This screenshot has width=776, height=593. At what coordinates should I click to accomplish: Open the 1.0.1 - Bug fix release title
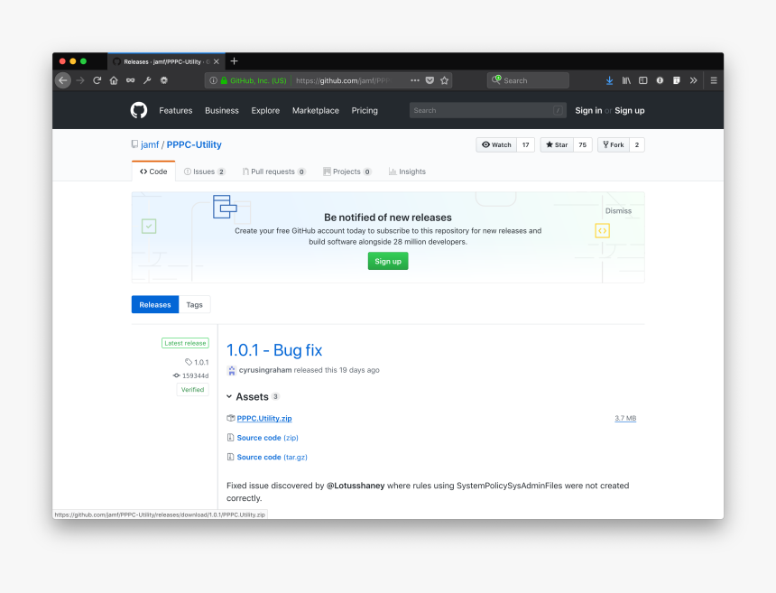274,350
